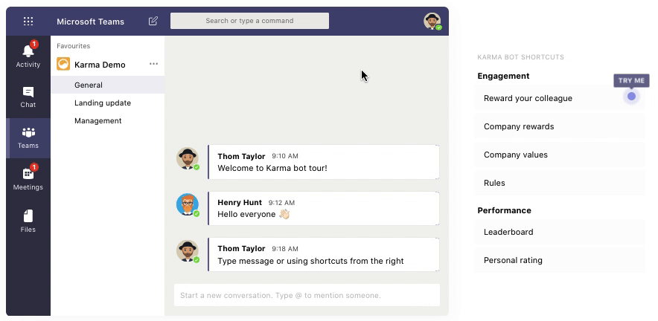Click the Karma Demo team logo

pos(63,64)
